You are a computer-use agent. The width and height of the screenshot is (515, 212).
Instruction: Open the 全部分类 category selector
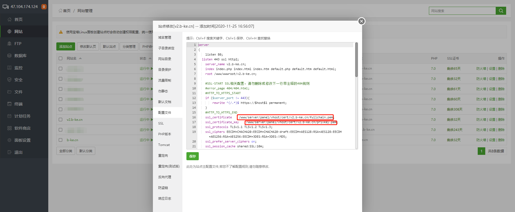[x=66, y=151]
